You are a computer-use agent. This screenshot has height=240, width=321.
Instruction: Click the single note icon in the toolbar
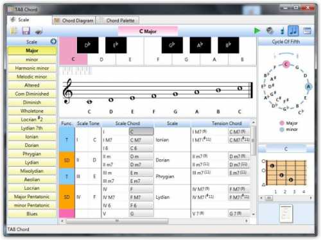pyautogui.click(x=282, y=31)
